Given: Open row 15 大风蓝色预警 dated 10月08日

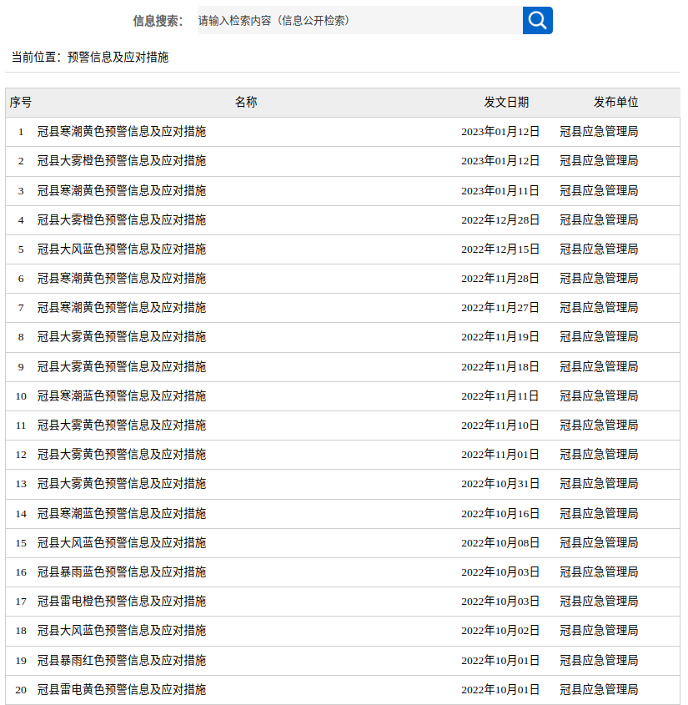Looking at the screenshot, I should pyautogui.click(x=122, y=542).
